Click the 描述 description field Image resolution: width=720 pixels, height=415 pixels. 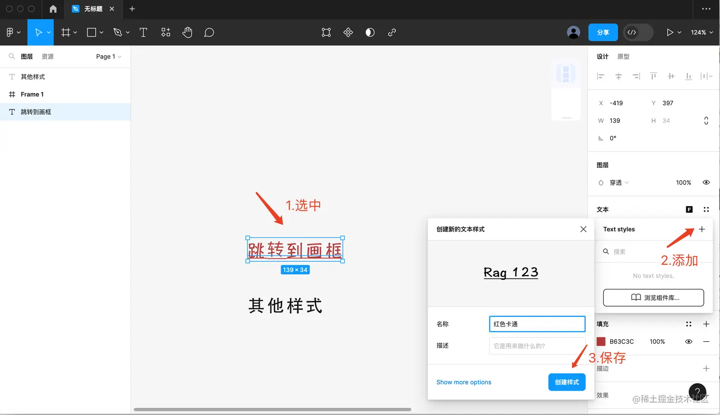tap(537, 346)
